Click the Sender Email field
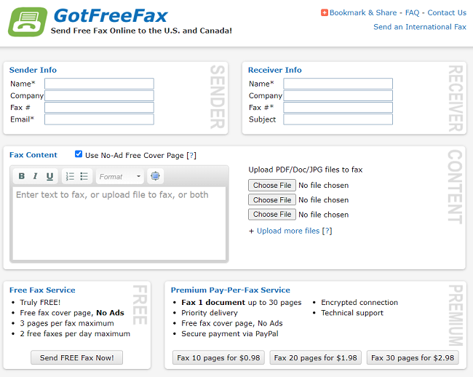The height and width of the screenshot is (377, 473). click(x=99, y=119)
